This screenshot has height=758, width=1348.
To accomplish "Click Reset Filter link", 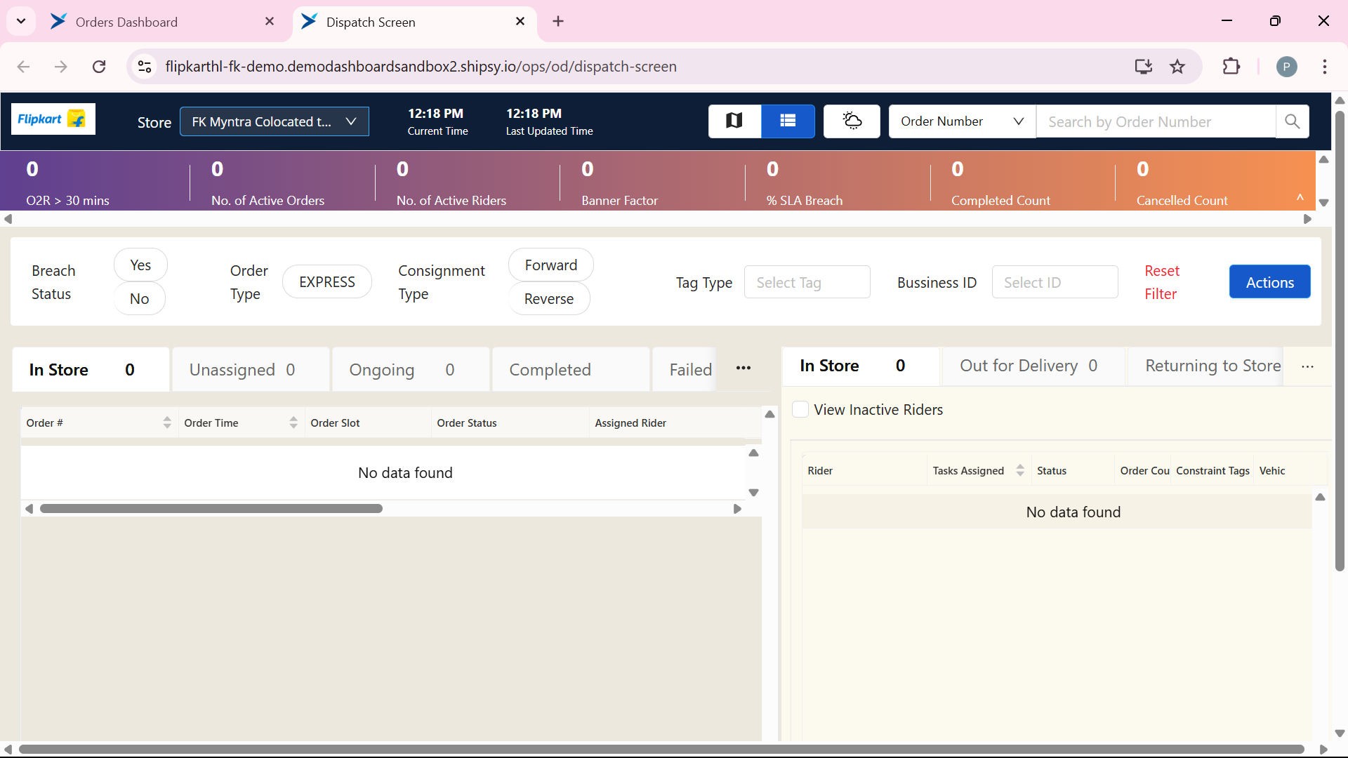I will [x=1162, y=282].
